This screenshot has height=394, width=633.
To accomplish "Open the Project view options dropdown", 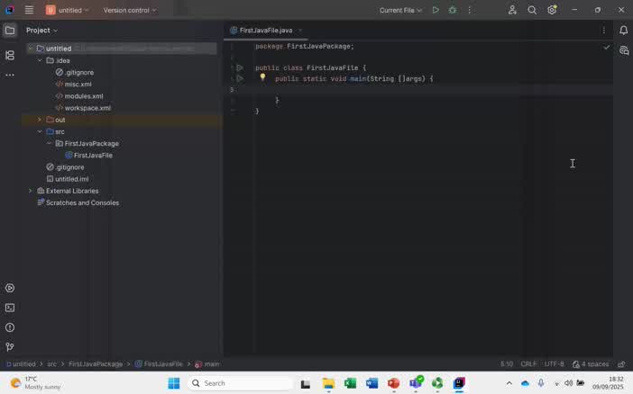I will (41, 31).
